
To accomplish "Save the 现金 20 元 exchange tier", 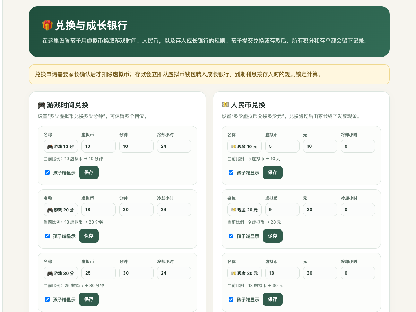I will [272, 236].
